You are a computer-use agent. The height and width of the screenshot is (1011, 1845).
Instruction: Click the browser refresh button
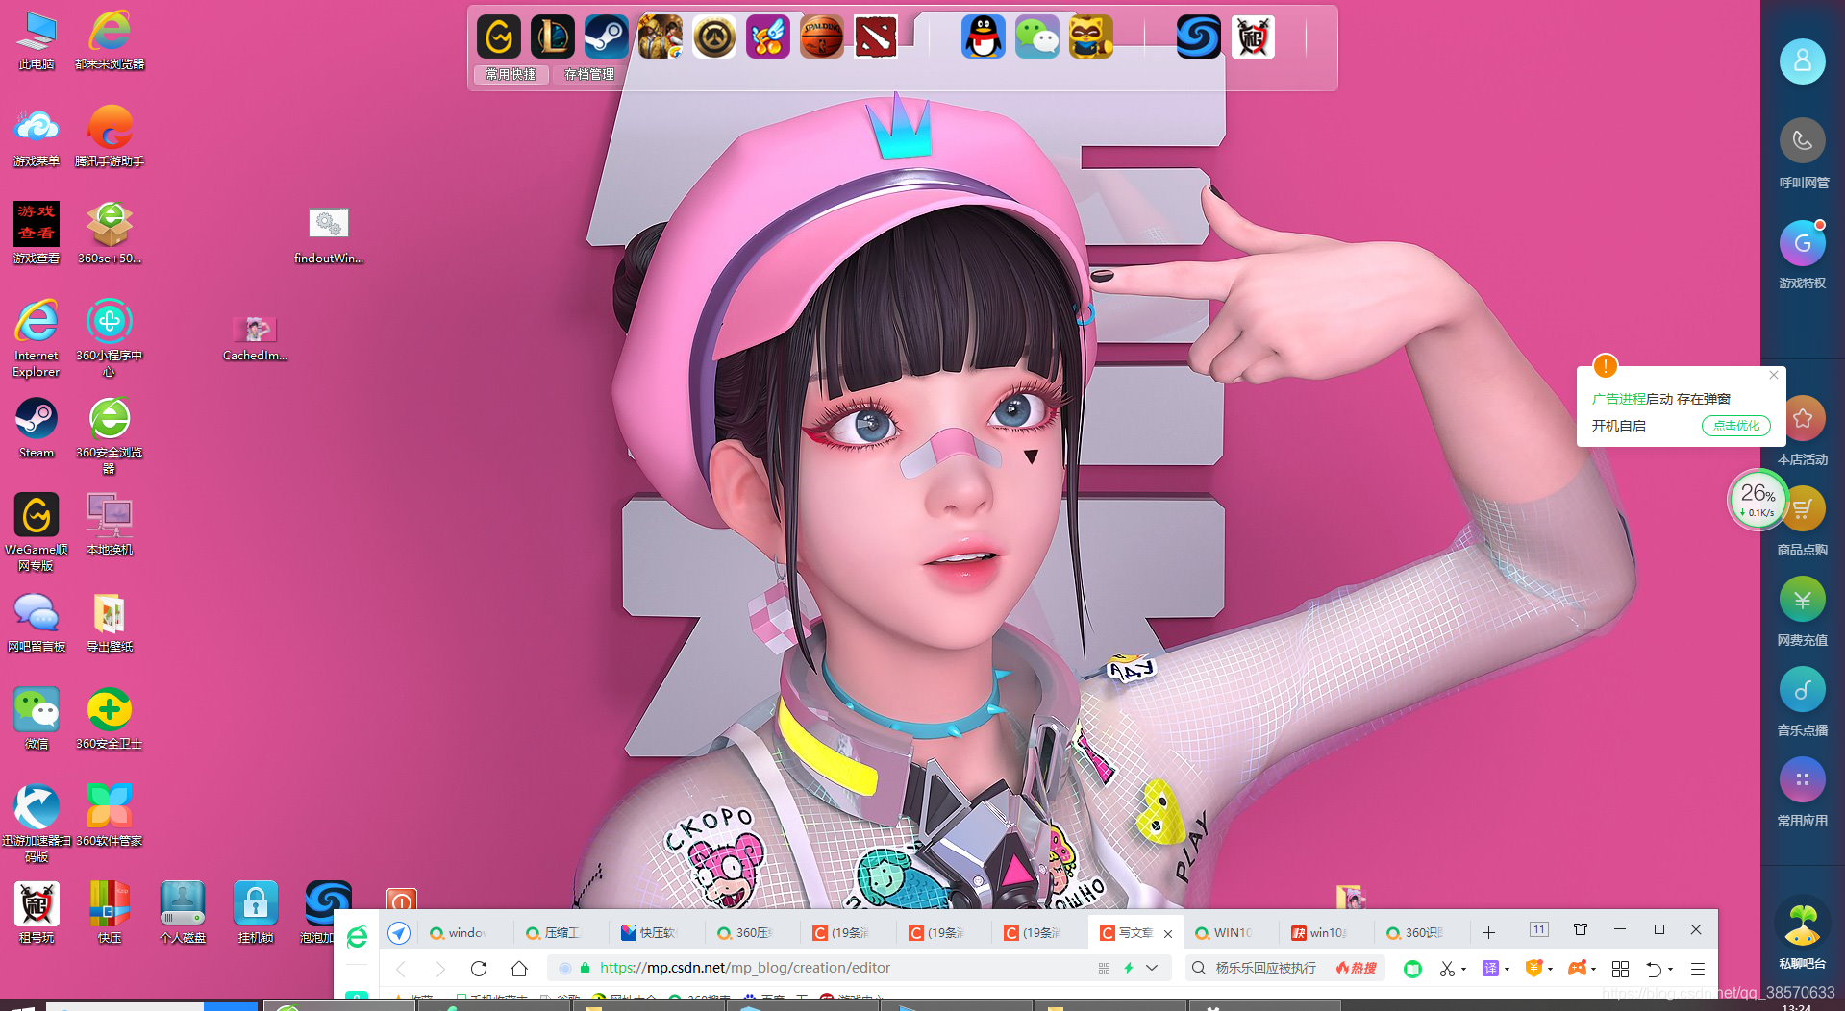479,968
